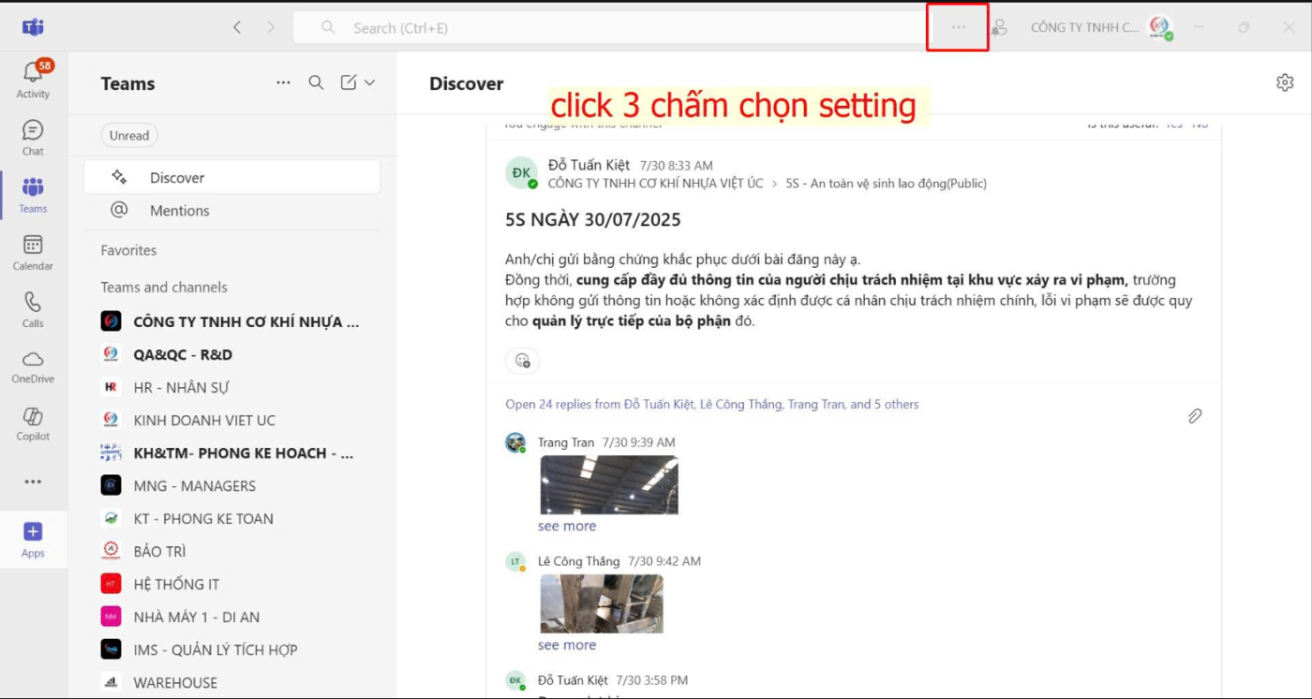Open Lê Công Thắng's attached photo thumbnail
The image size is (1312, 699).
[x=602, y=603]
